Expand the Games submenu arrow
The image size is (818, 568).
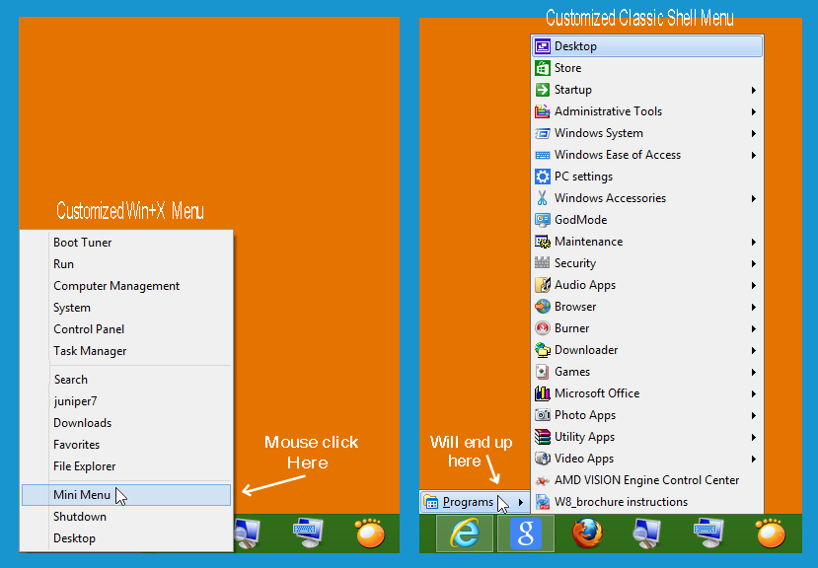pyautogui.click(x=753, y=372)
